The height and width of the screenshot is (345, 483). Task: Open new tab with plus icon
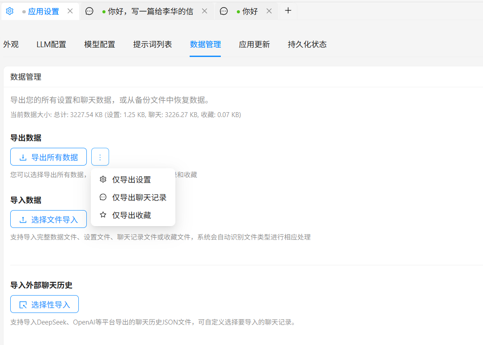pyautogui.click(x=288, y=11)
